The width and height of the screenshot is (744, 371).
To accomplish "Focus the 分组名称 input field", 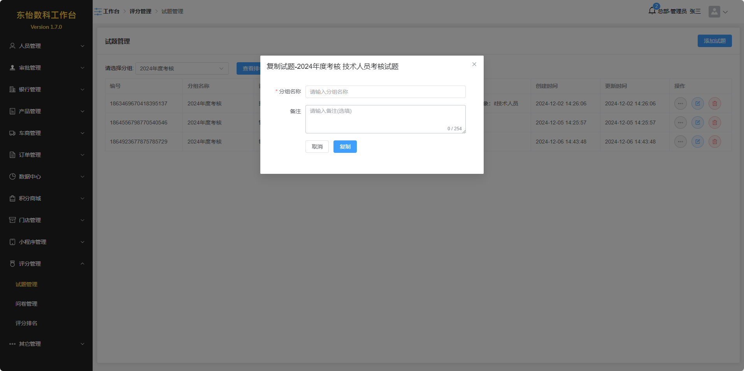I will 385,92.
